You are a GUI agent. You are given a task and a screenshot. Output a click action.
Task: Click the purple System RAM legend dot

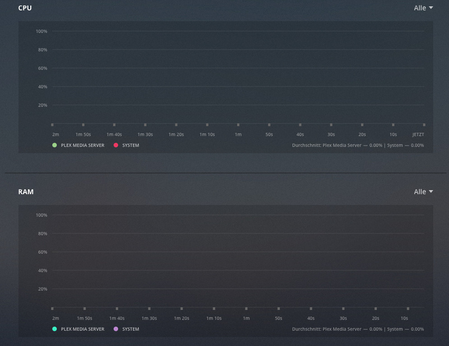(115, 329)
